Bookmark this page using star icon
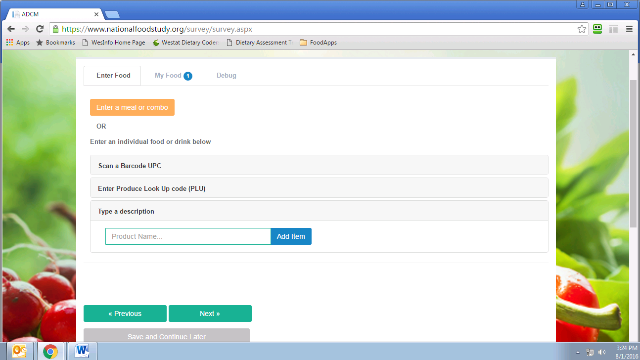 [582, 29]
